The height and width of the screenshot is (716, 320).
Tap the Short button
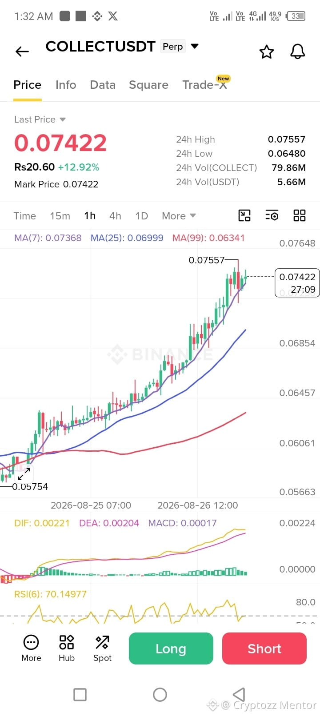click(264, 648)
